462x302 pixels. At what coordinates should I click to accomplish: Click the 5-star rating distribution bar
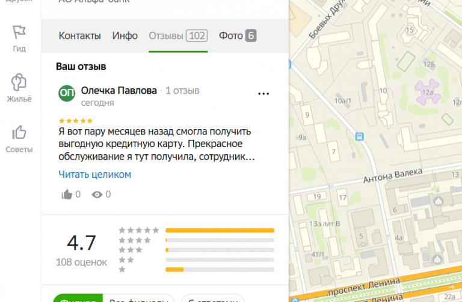click(x=220, y=230)
